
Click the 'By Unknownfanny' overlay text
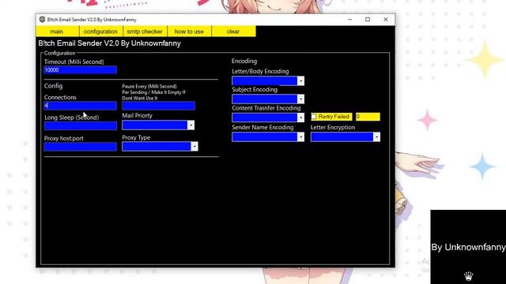(468, 247)
